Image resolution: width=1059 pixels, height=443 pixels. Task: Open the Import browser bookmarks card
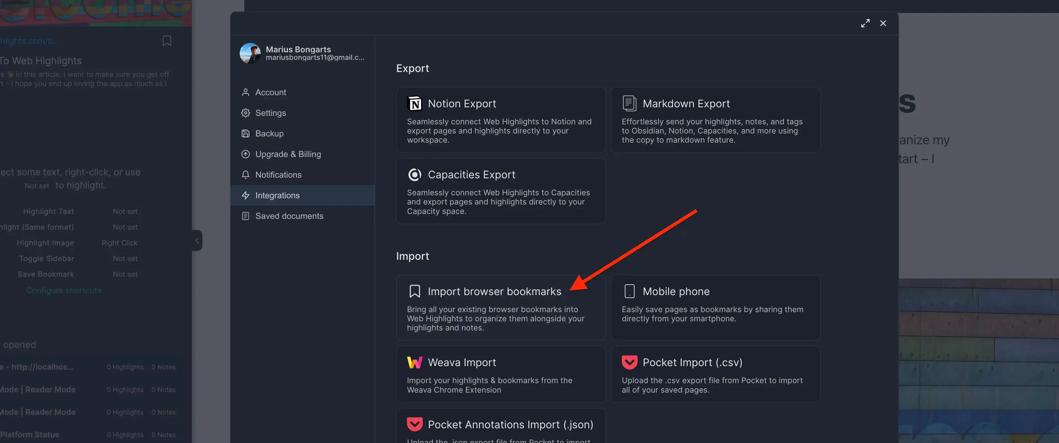(x=501, y=308)
